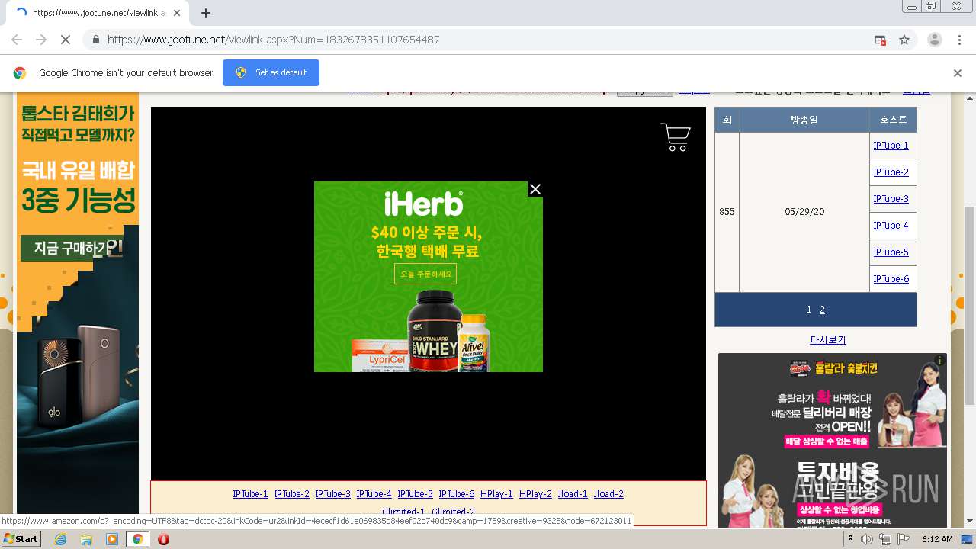Open a new browser tab
The image size is (976, 549).
[206, 12]
